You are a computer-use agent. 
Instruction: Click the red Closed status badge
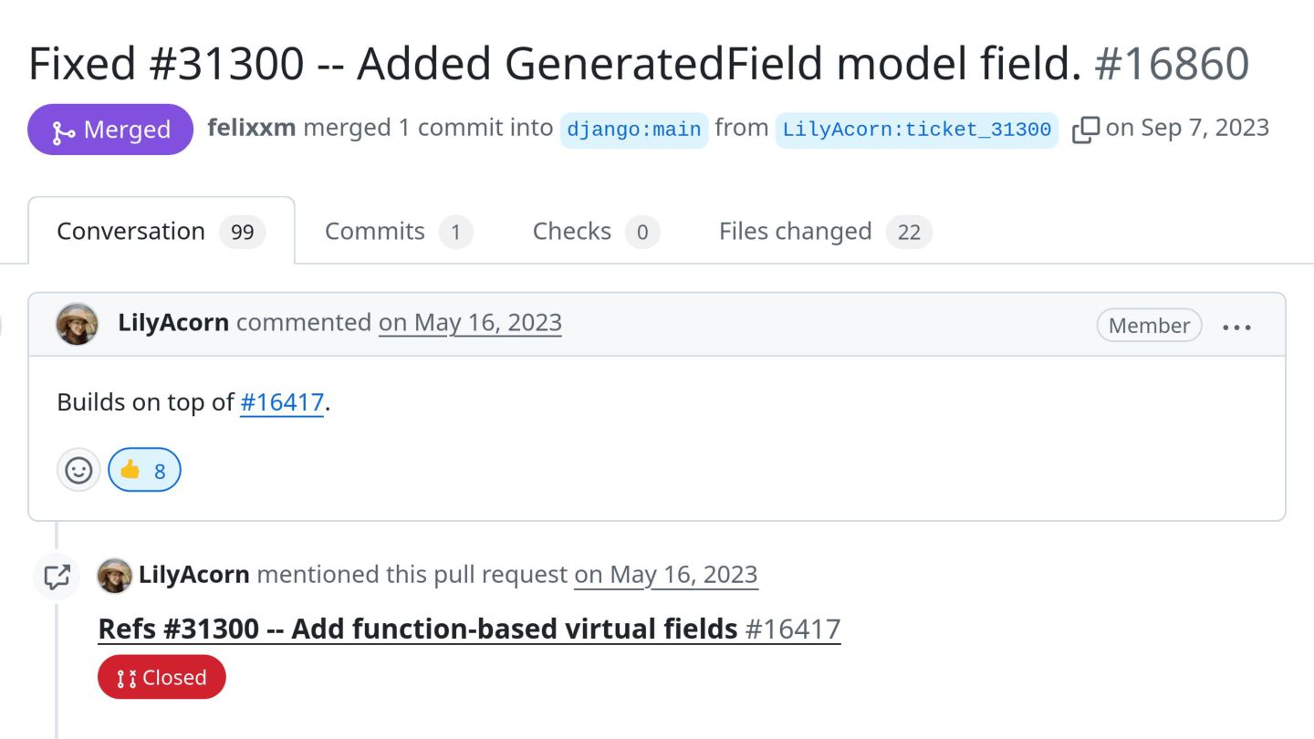click(162, 677)
